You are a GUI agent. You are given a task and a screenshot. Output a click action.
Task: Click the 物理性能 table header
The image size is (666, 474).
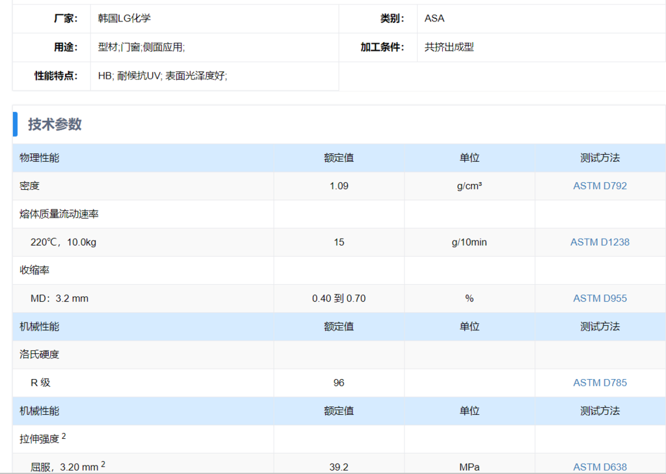coord(39,158)
